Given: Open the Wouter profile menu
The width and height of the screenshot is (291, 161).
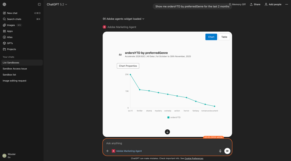Looking at the screenshot, I should click(x=22, y=156).
